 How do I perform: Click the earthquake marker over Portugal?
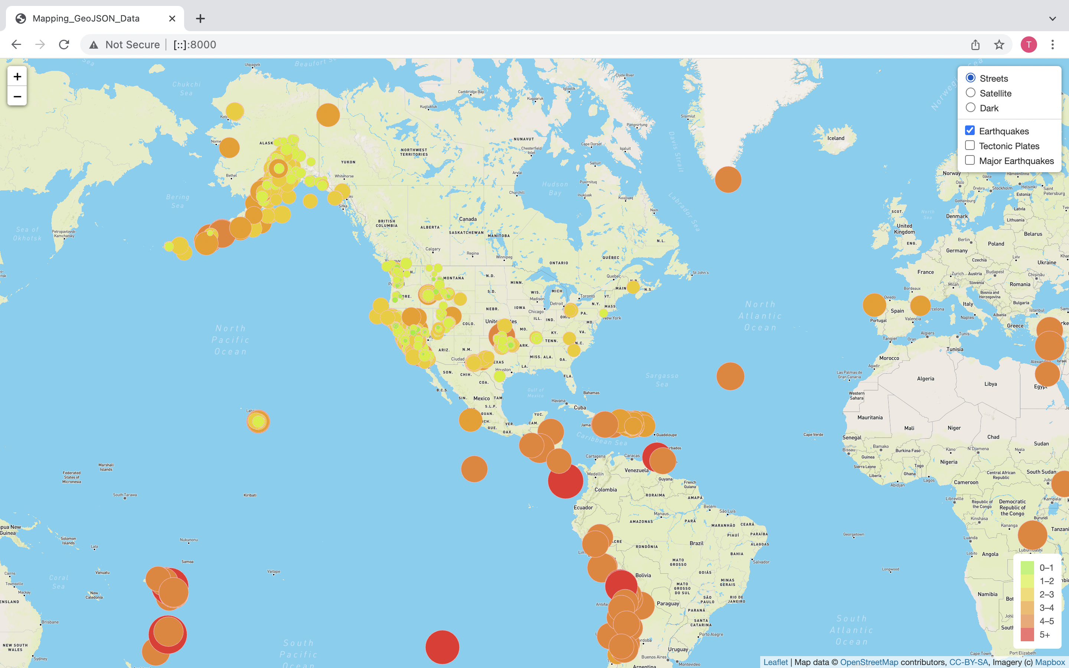tap(874, 305)
